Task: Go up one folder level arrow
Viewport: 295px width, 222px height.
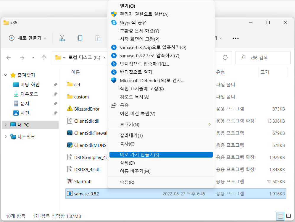Action: (x=44, y=58)
